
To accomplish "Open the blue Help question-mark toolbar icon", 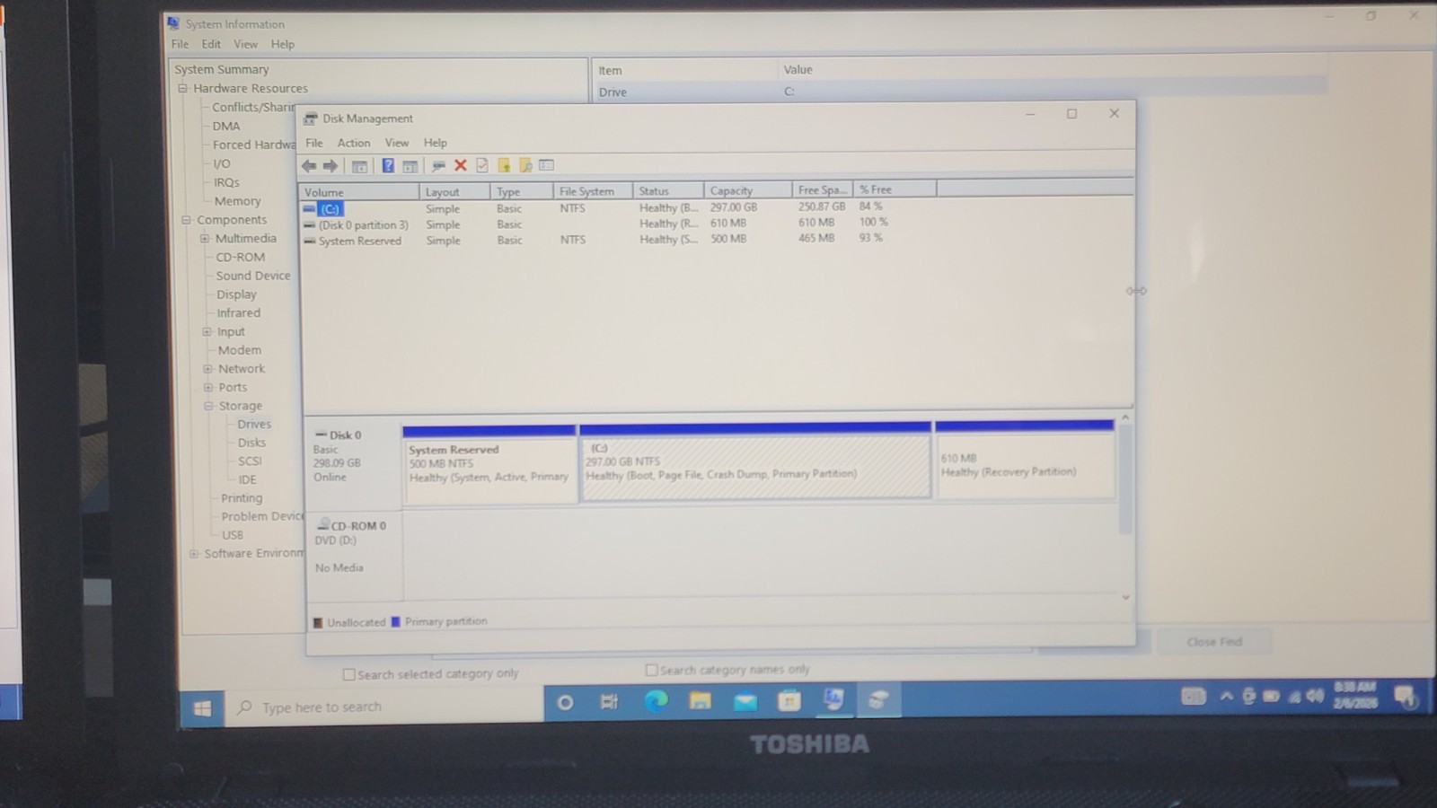I will click(388, 166).
